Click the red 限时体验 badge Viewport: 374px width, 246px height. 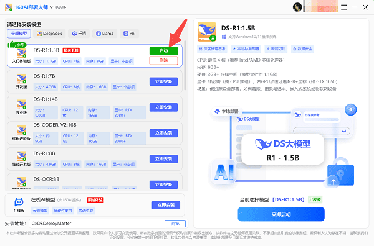(x=95, y=200)
